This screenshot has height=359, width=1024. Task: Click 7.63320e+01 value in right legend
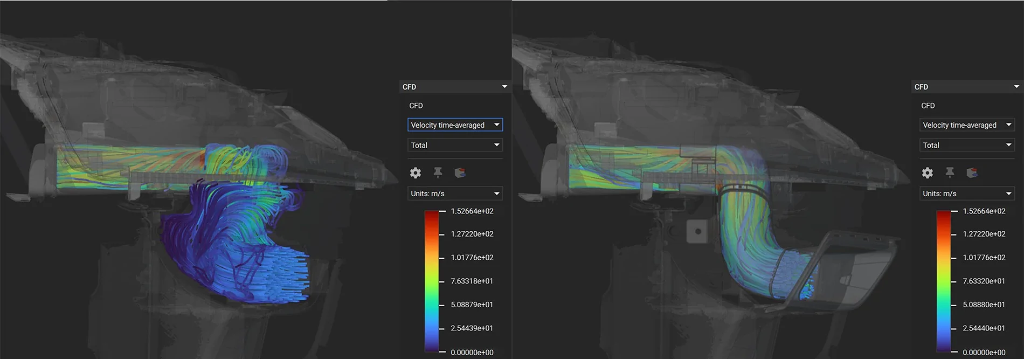click(x=984, y=281)
